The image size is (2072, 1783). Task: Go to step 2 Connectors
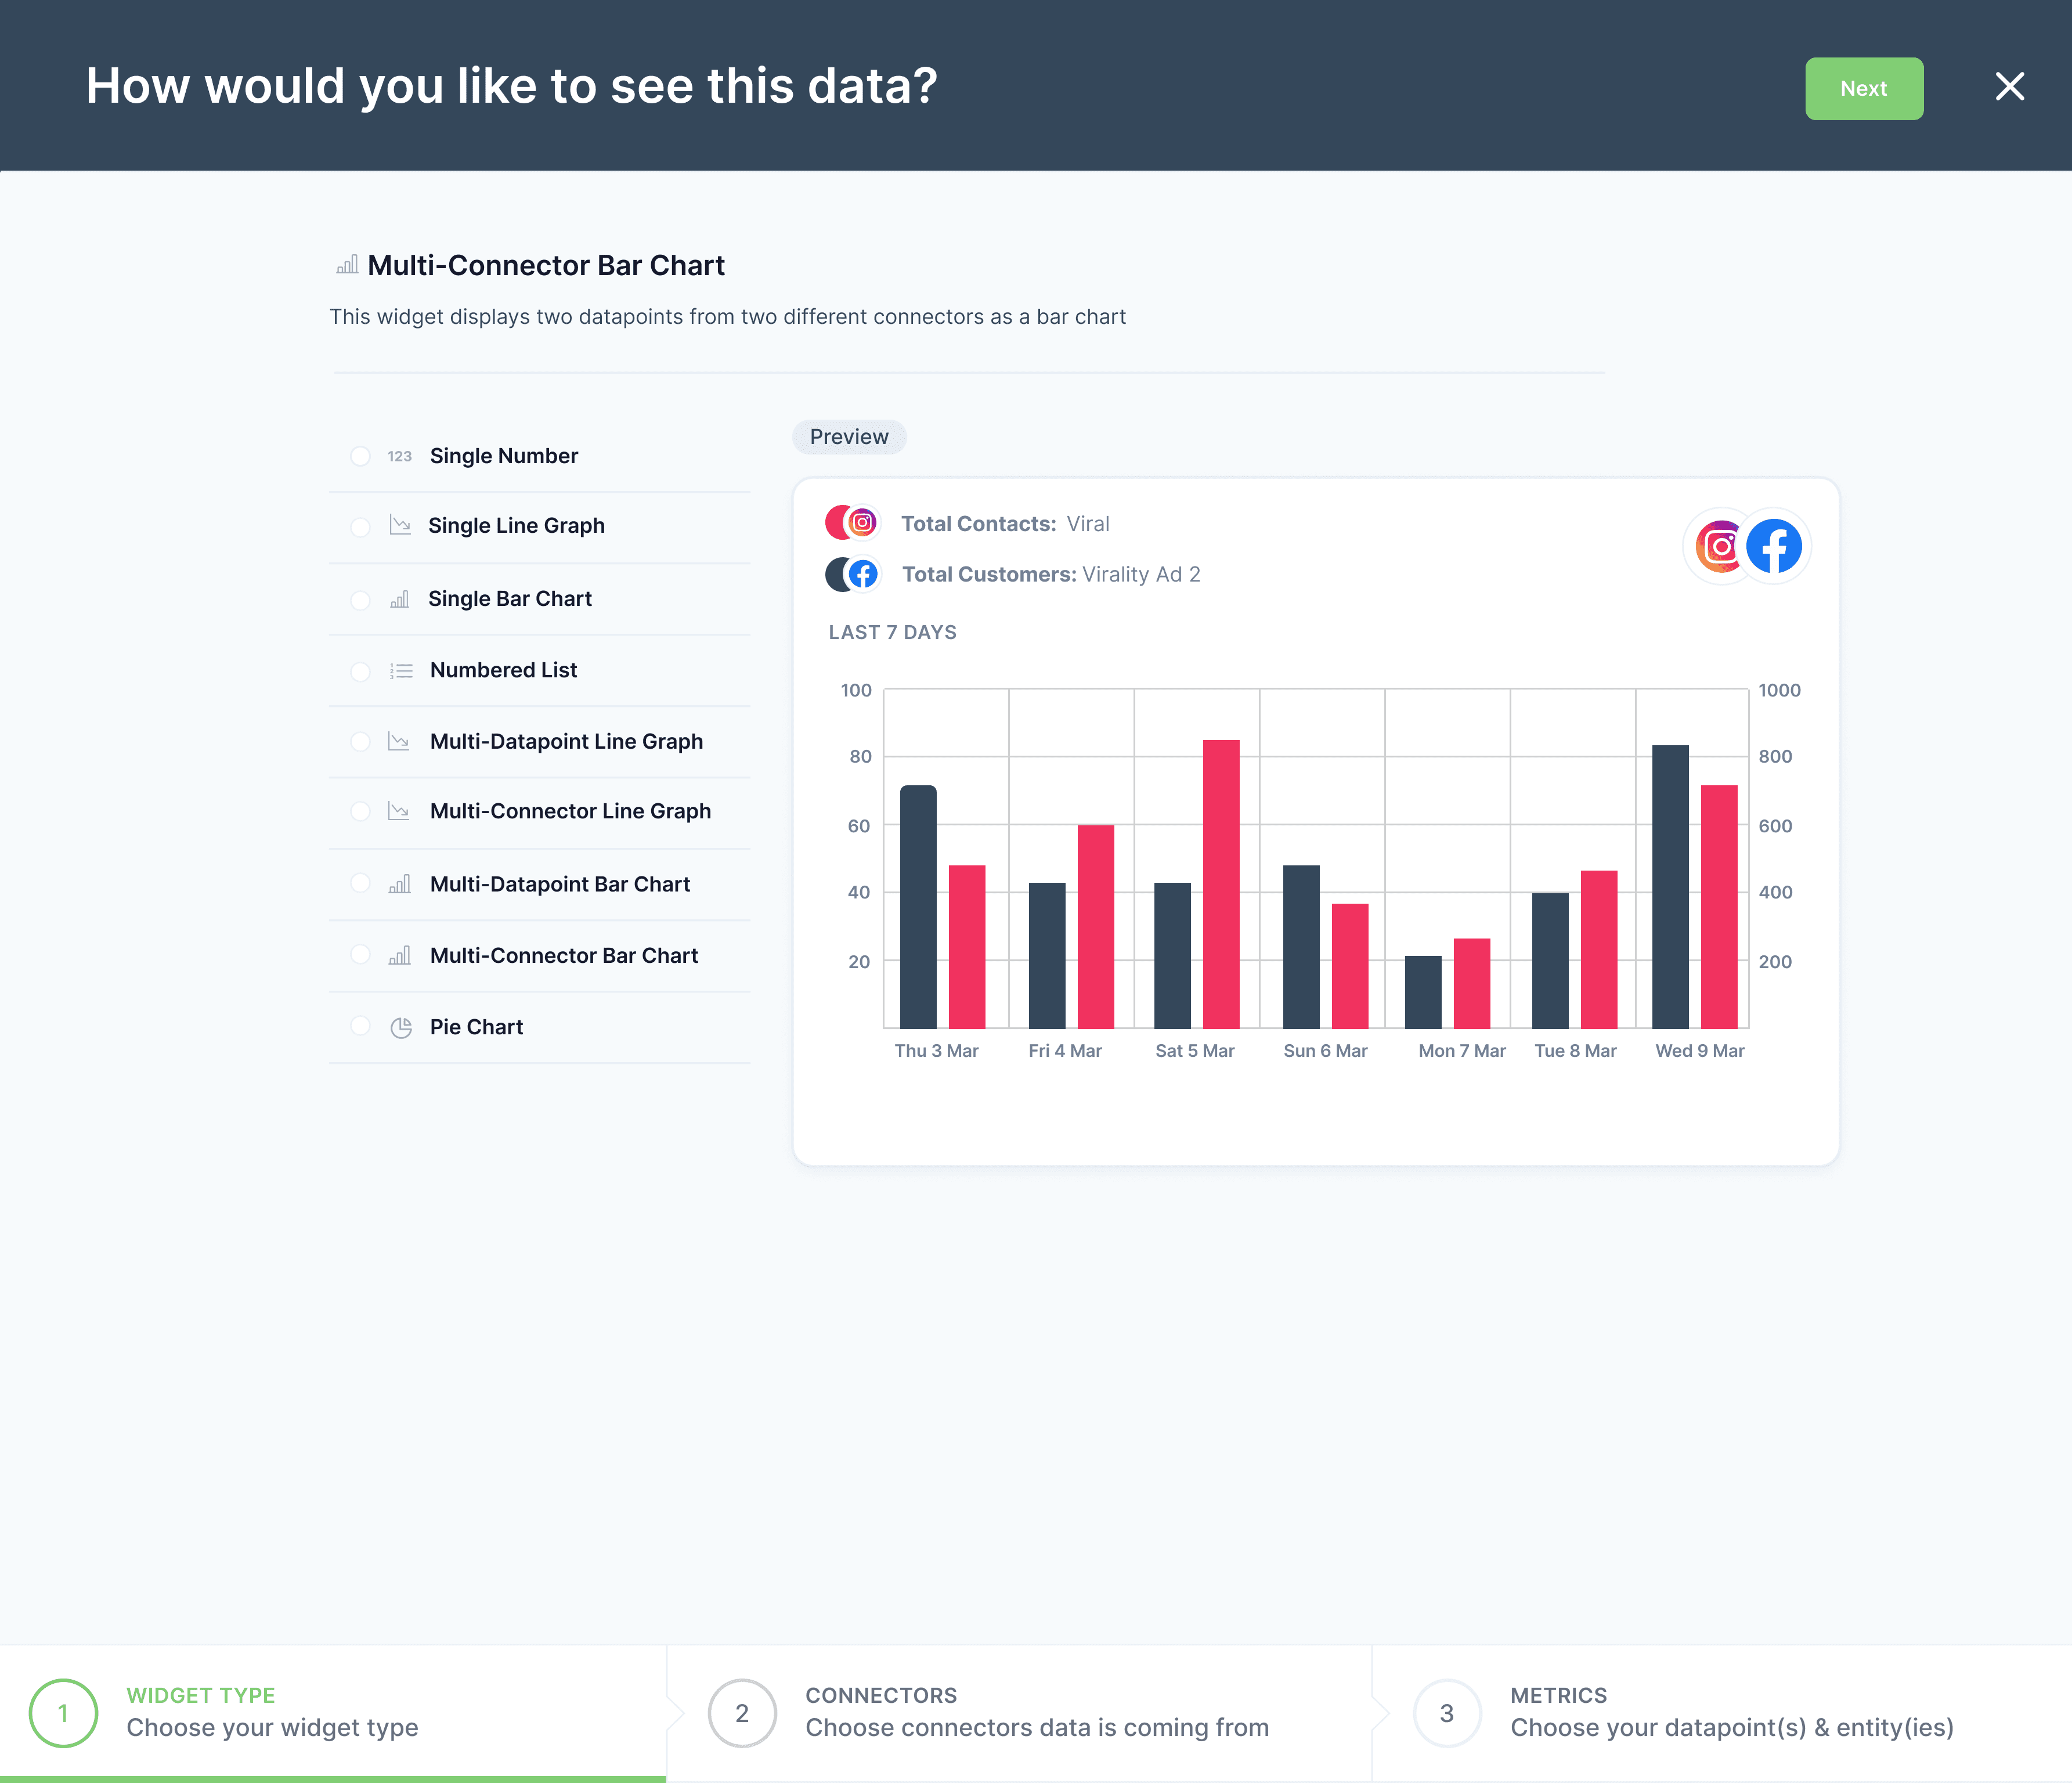[x=742, y=1713]
